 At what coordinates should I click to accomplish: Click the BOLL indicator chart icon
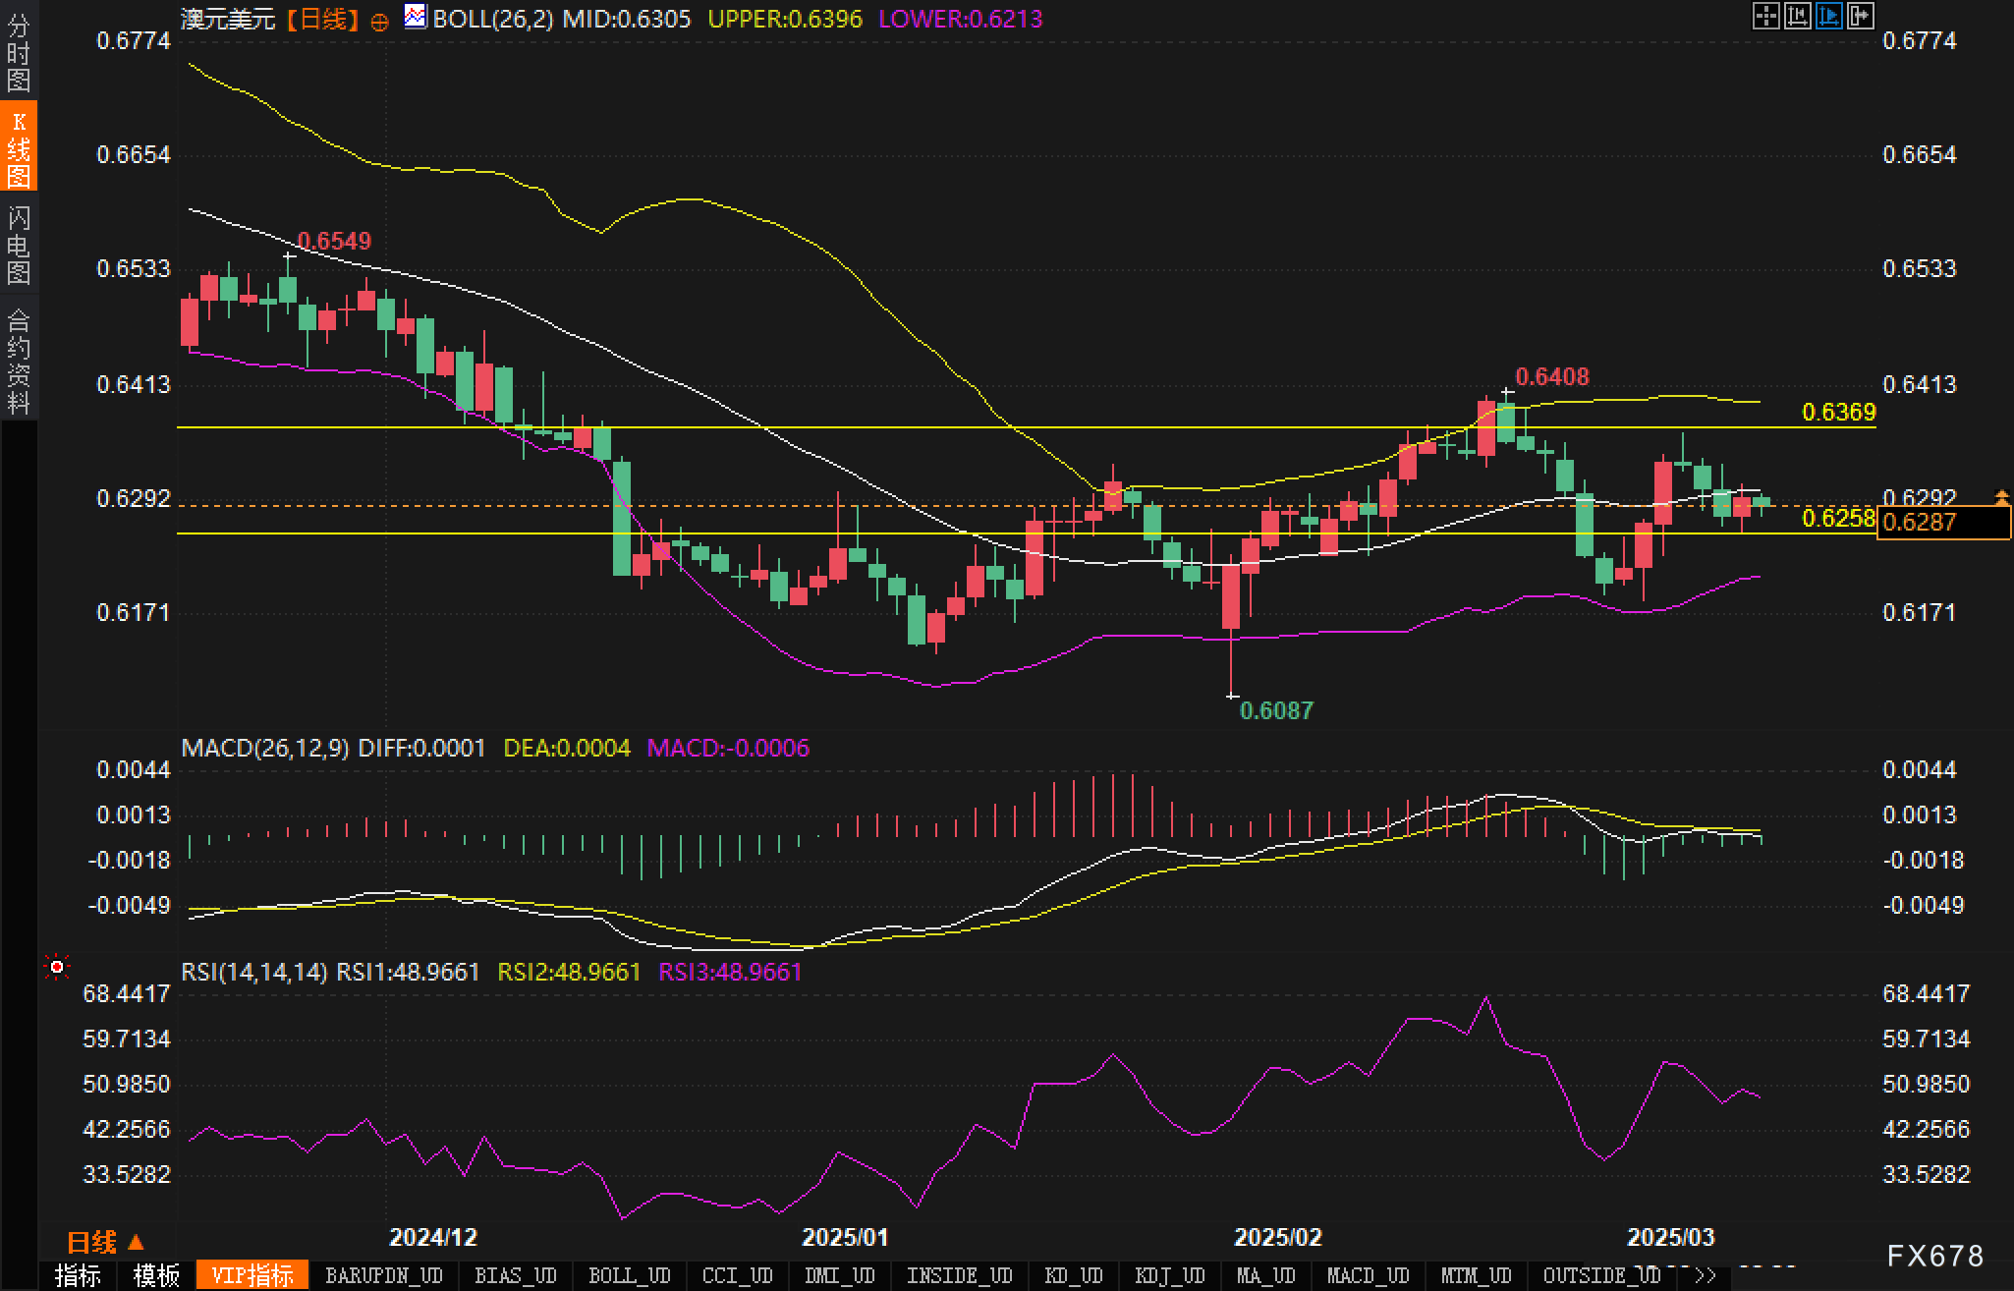tap(416, 17)
